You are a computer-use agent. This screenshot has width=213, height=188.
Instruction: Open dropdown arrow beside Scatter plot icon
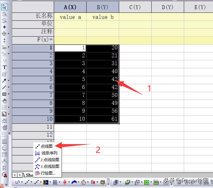click(x=32, y=182)
